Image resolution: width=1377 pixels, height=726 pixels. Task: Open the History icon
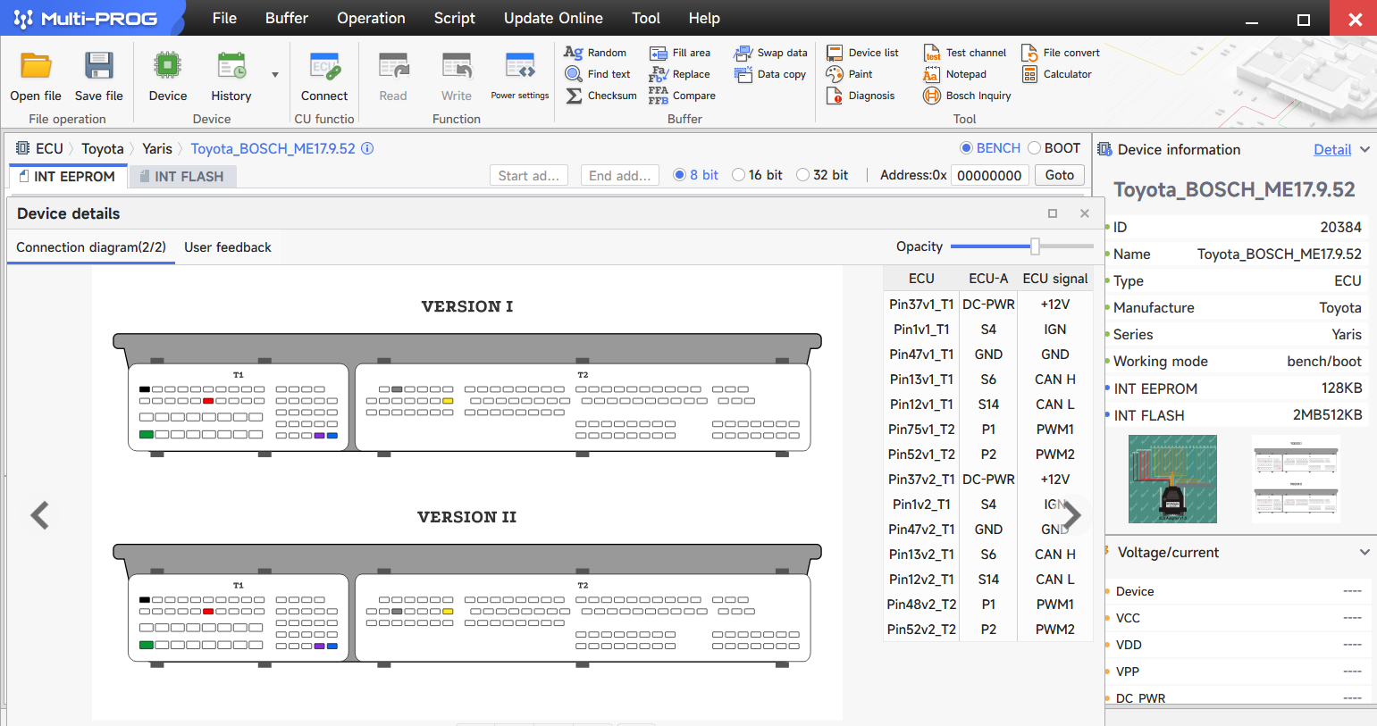click(x=231, y=66)
